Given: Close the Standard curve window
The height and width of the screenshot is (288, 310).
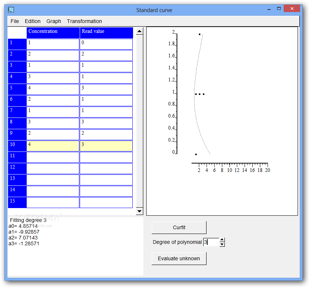Looking at the screenshot, I should (x=292, y=8).
